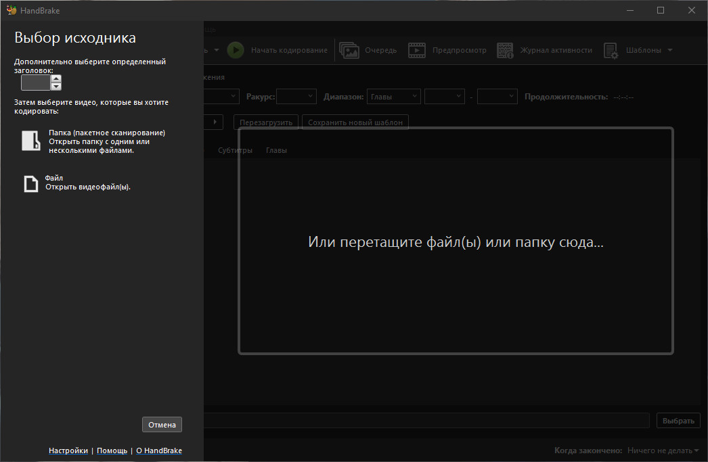Open the range end chapter dropdown
708x462 pixels.
pos(497,97)
